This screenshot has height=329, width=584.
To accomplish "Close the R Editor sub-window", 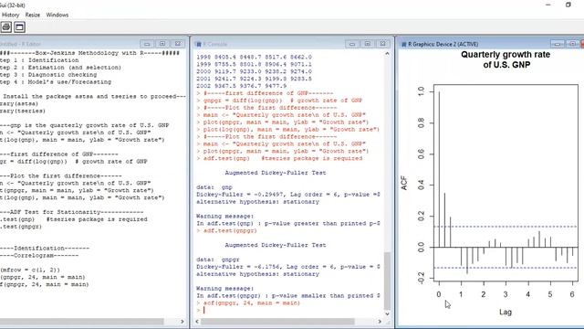I will (x=178, y=44).
